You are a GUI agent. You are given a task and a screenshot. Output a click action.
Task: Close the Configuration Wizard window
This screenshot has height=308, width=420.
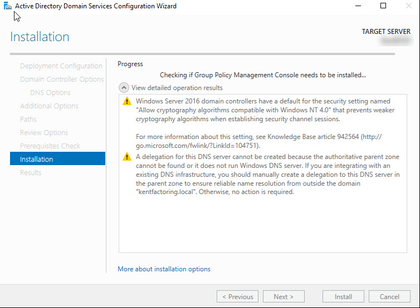click(408, 6)
